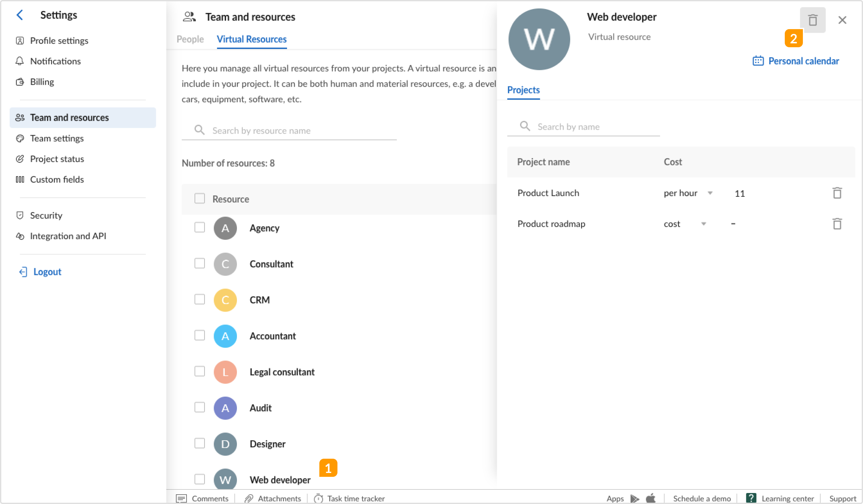863x504 pixels.
Task: Tick the Accountant resource checkbox
Action: [x=199, y=335]
